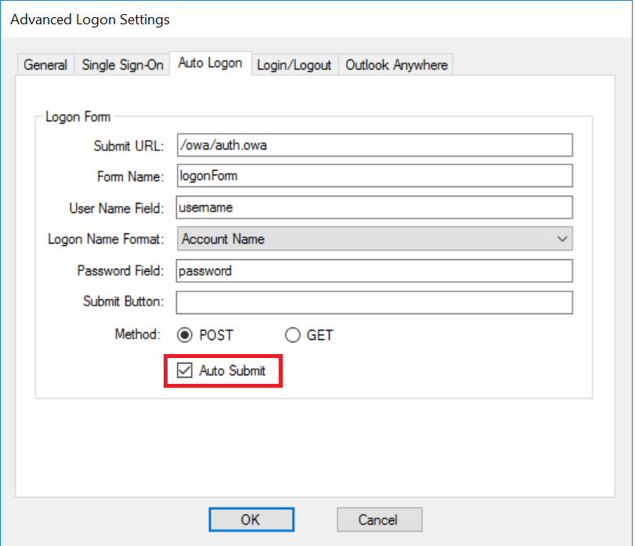This screenshot has width=635, height=546.
Task: Open the Single Sign-On tab
Action: tap(123, 65)
